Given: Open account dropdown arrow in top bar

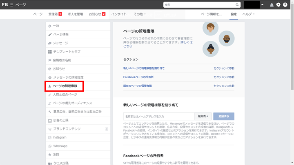Looking at the screenshot, I should (x=262, y=4).
